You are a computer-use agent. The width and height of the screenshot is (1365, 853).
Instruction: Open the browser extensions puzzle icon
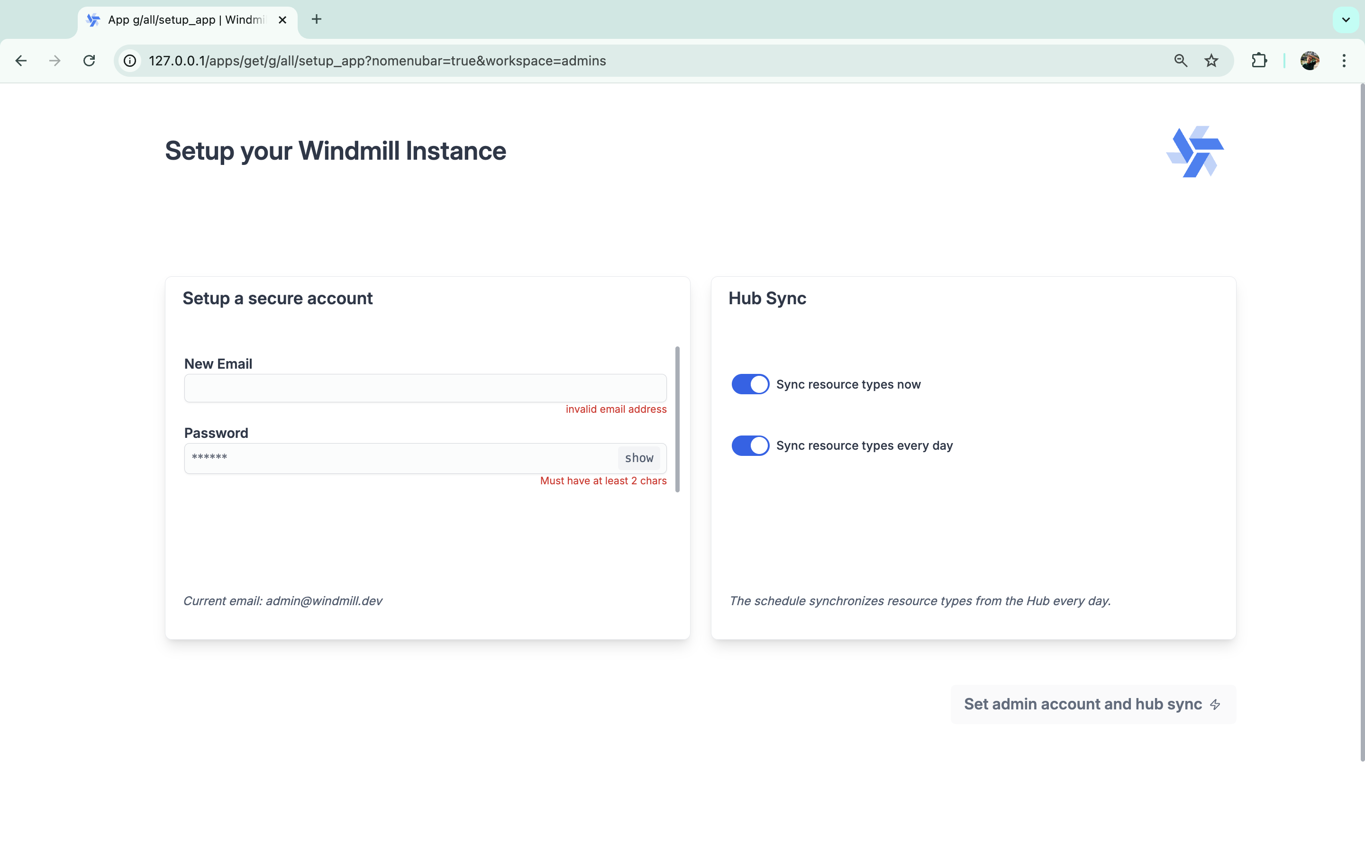(1259, 60)
